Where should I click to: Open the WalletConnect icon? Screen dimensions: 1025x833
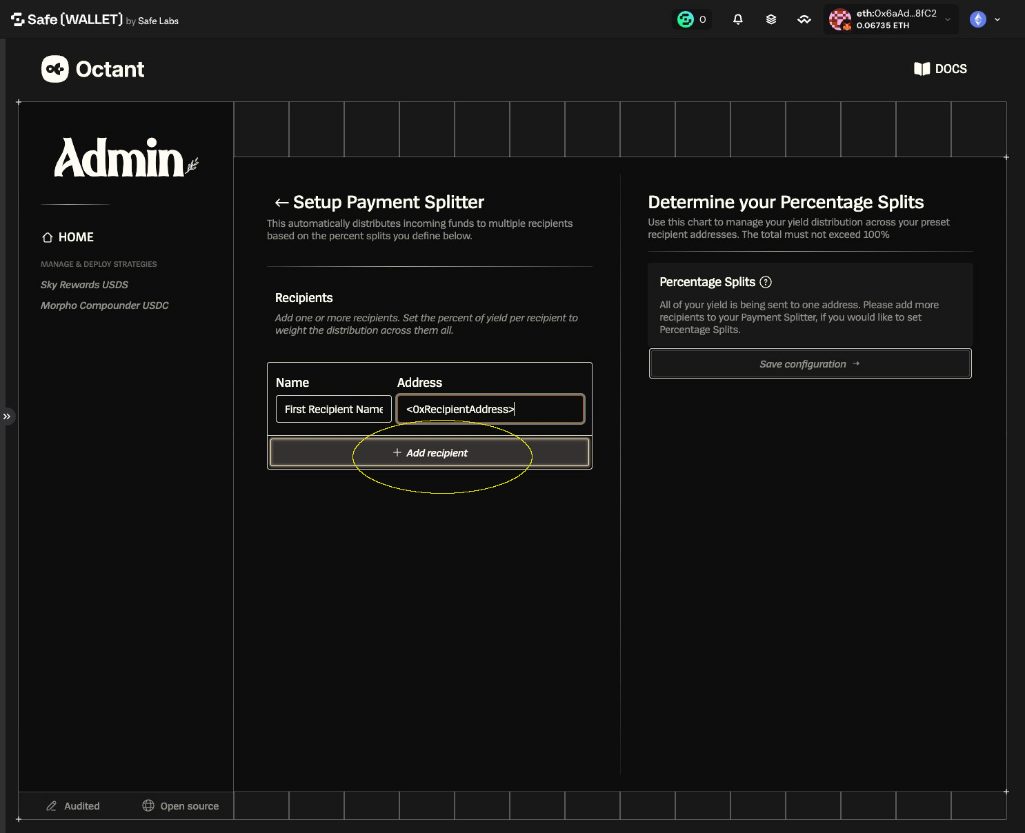coord(804,19)
